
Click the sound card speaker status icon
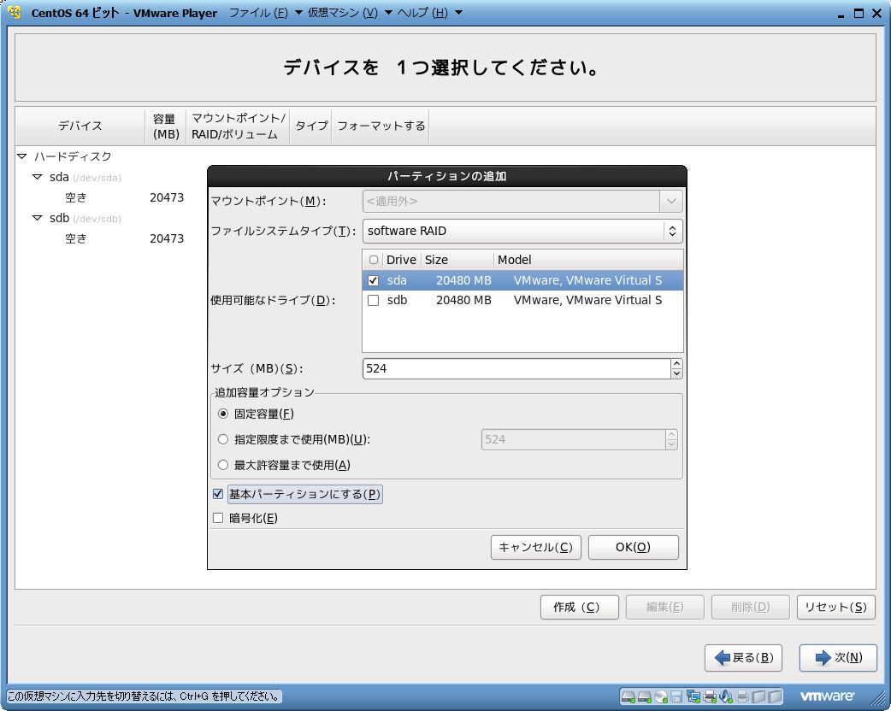(x=726, y=696)
